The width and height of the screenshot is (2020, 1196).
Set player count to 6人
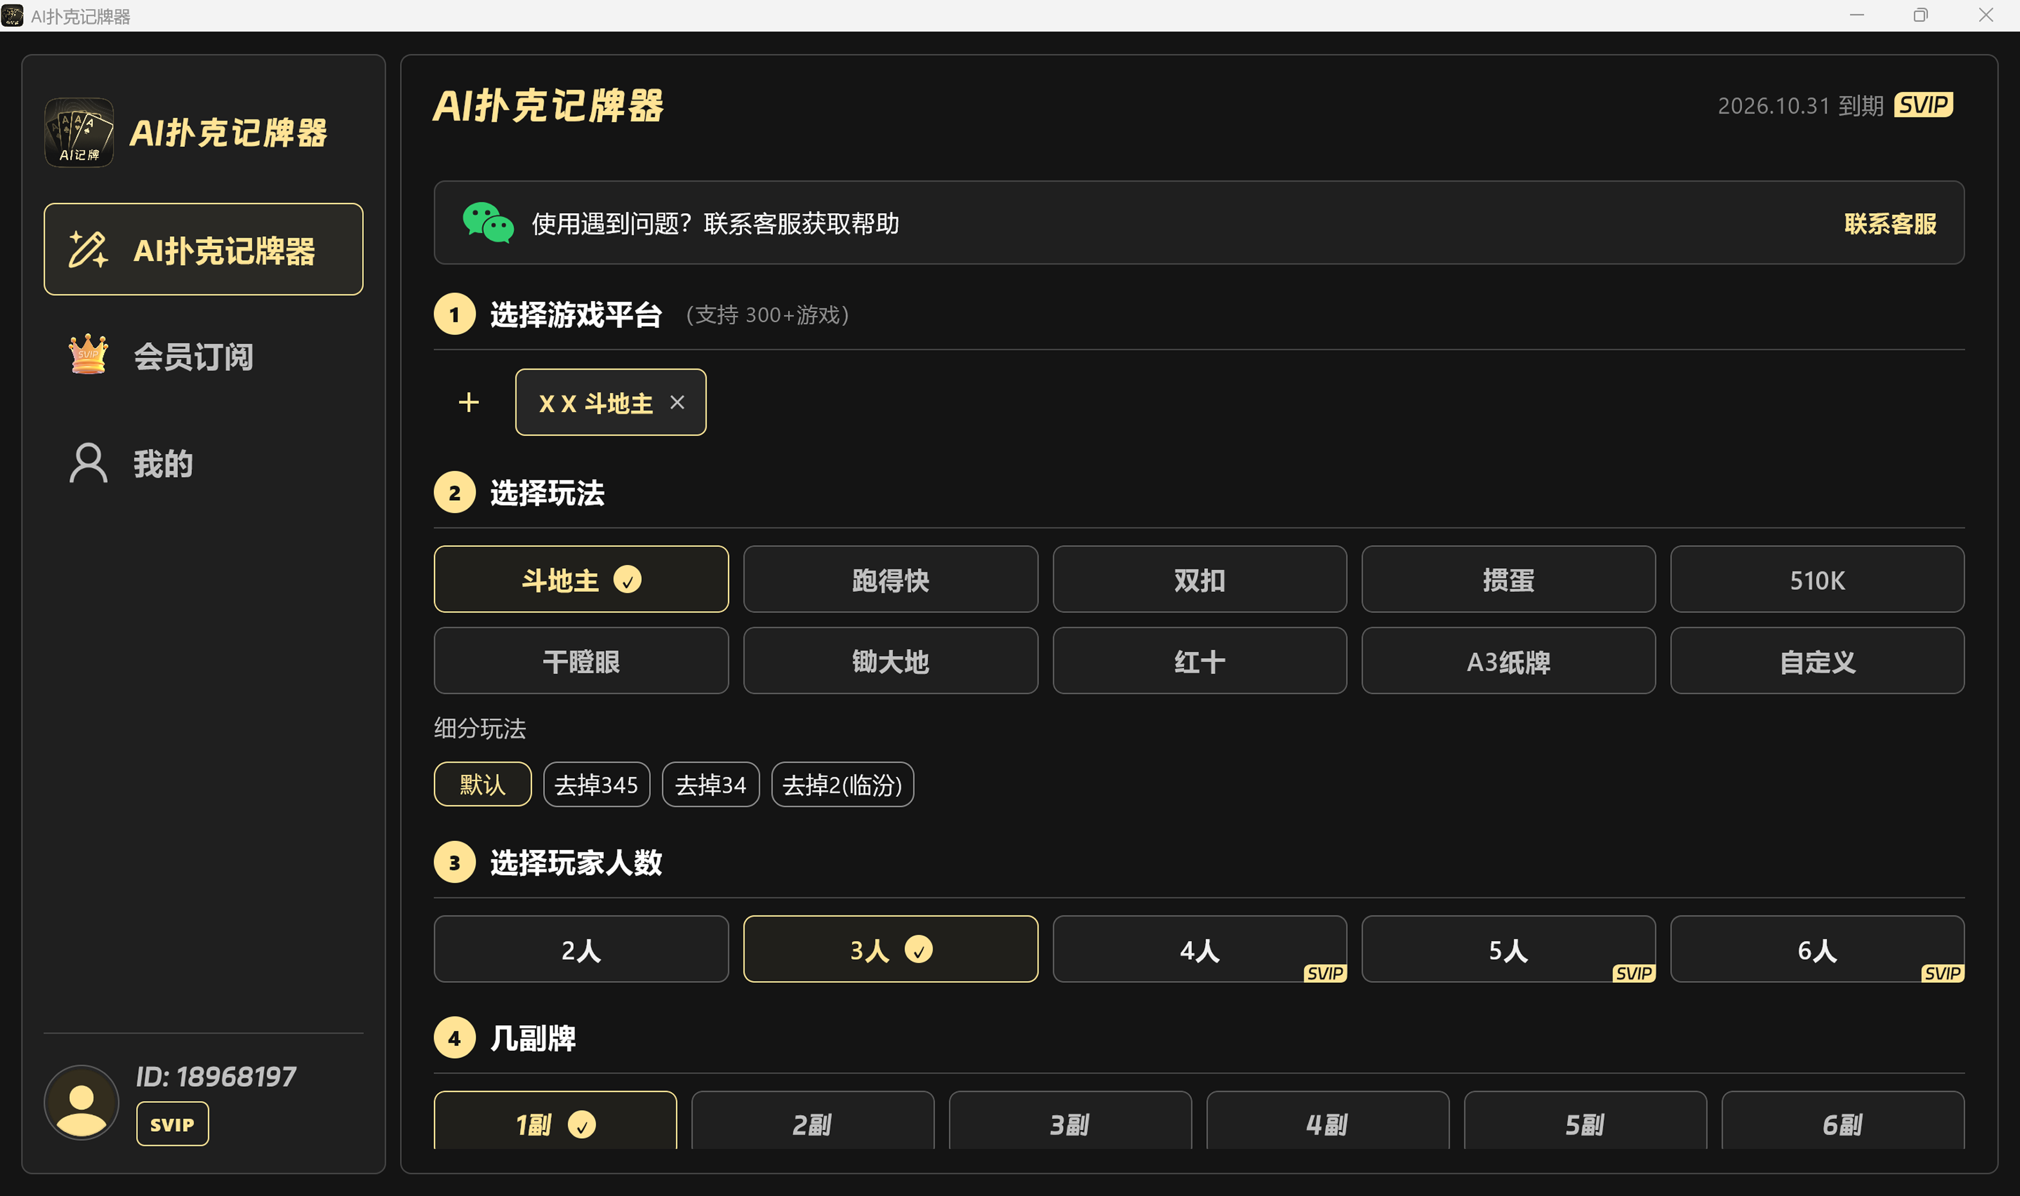(1817, 949)
